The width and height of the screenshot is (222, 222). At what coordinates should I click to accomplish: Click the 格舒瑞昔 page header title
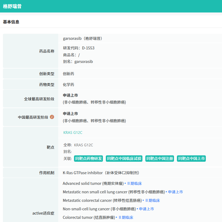tap(12, 6)
